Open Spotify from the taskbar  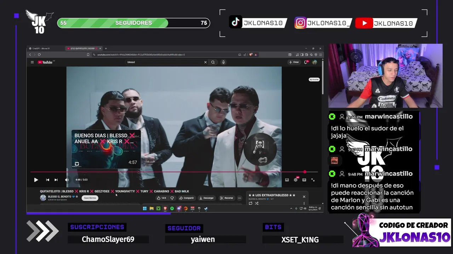coord(172,208)
